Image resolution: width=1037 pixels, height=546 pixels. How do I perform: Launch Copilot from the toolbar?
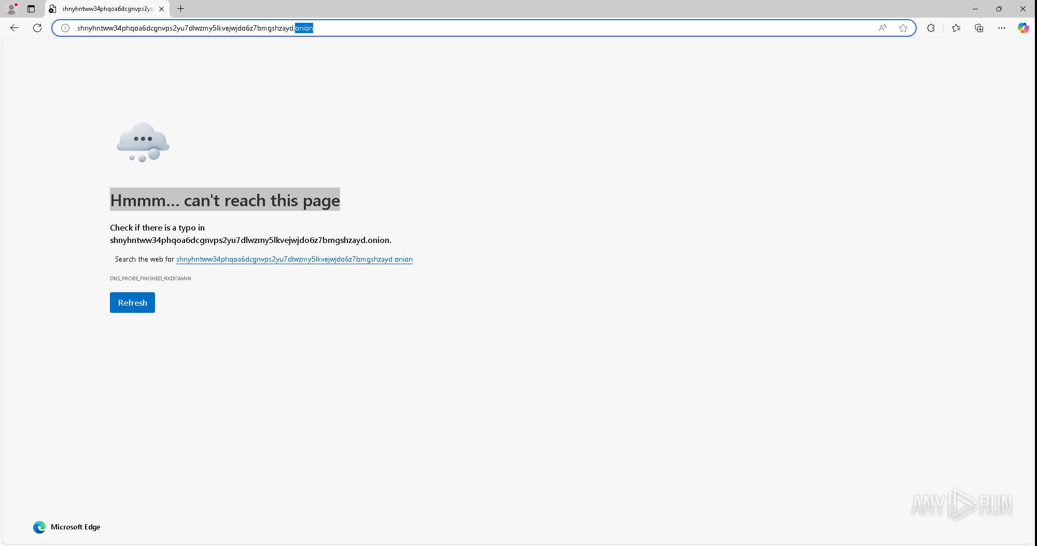pyautogui.click(x=1023, y=28)
